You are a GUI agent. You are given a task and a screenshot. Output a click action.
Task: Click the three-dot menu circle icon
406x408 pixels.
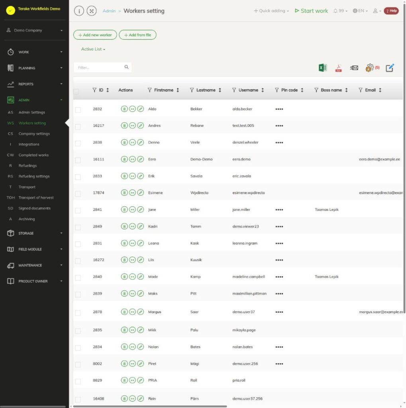79,11
